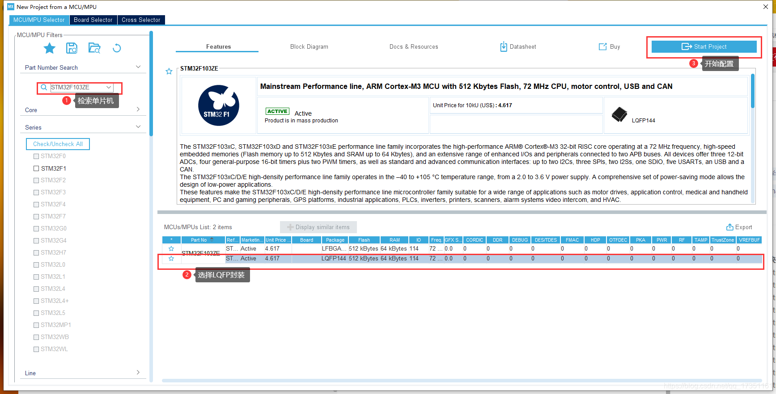Image resolution: width=776 pixels, height=394 pixels.
Task: Click the Flash column header
Action: click(x=364, y=240)
